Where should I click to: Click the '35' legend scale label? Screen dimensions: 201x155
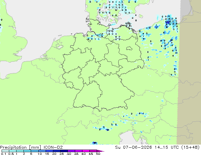click(76, 154)
